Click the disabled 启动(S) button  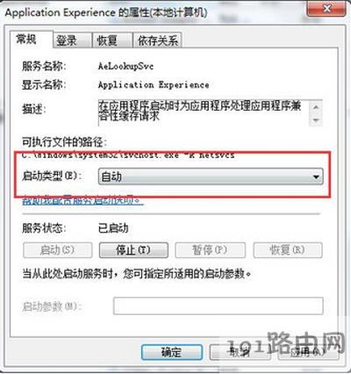click(58, 250)
